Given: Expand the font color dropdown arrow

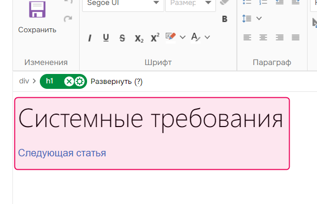Looking at the screenshot, I should (x=207, y=37).
